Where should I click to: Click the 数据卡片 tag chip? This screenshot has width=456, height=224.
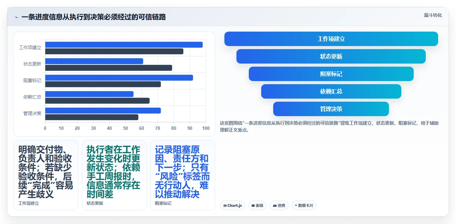tap(304, 205)
